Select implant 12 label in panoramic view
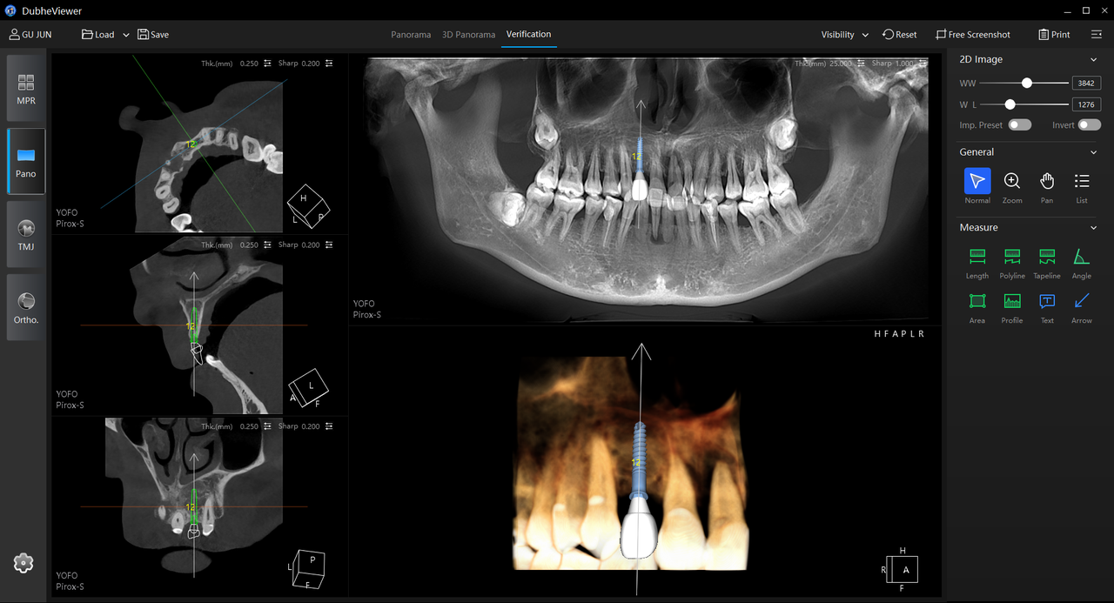The width and height of the screenshot is (1114, 603). (636, 157)
